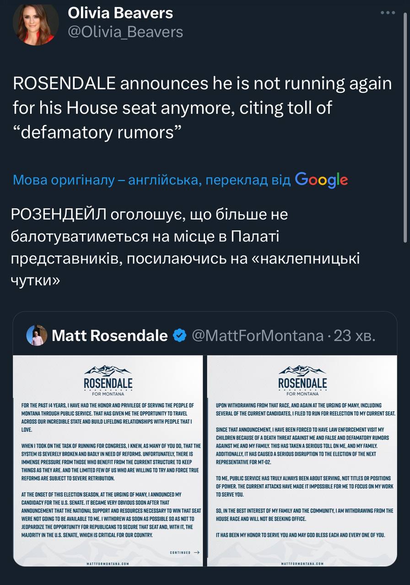Open Matt Rosendale's small avatar
The image size is (410, 585).
pyautogui.click(x=35, y=335)
